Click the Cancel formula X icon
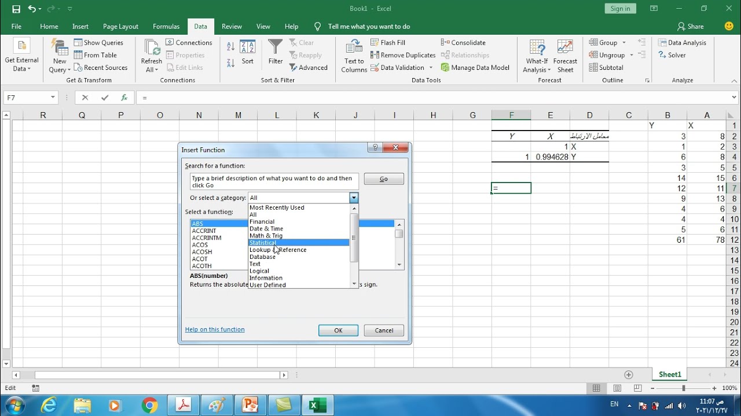The width and height of the screenshot is (741, 416). (x=85, y=98)
